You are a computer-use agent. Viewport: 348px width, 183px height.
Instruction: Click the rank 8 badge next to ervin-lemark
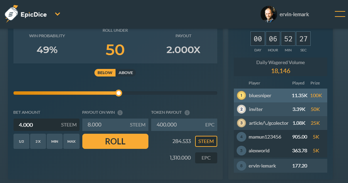pos(241,166)
